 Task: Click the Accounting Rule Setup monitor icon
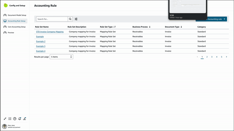pyautogui.click(x=5, y=21)
